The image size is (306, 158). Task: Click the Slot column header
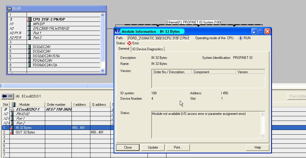pos(5,105)
